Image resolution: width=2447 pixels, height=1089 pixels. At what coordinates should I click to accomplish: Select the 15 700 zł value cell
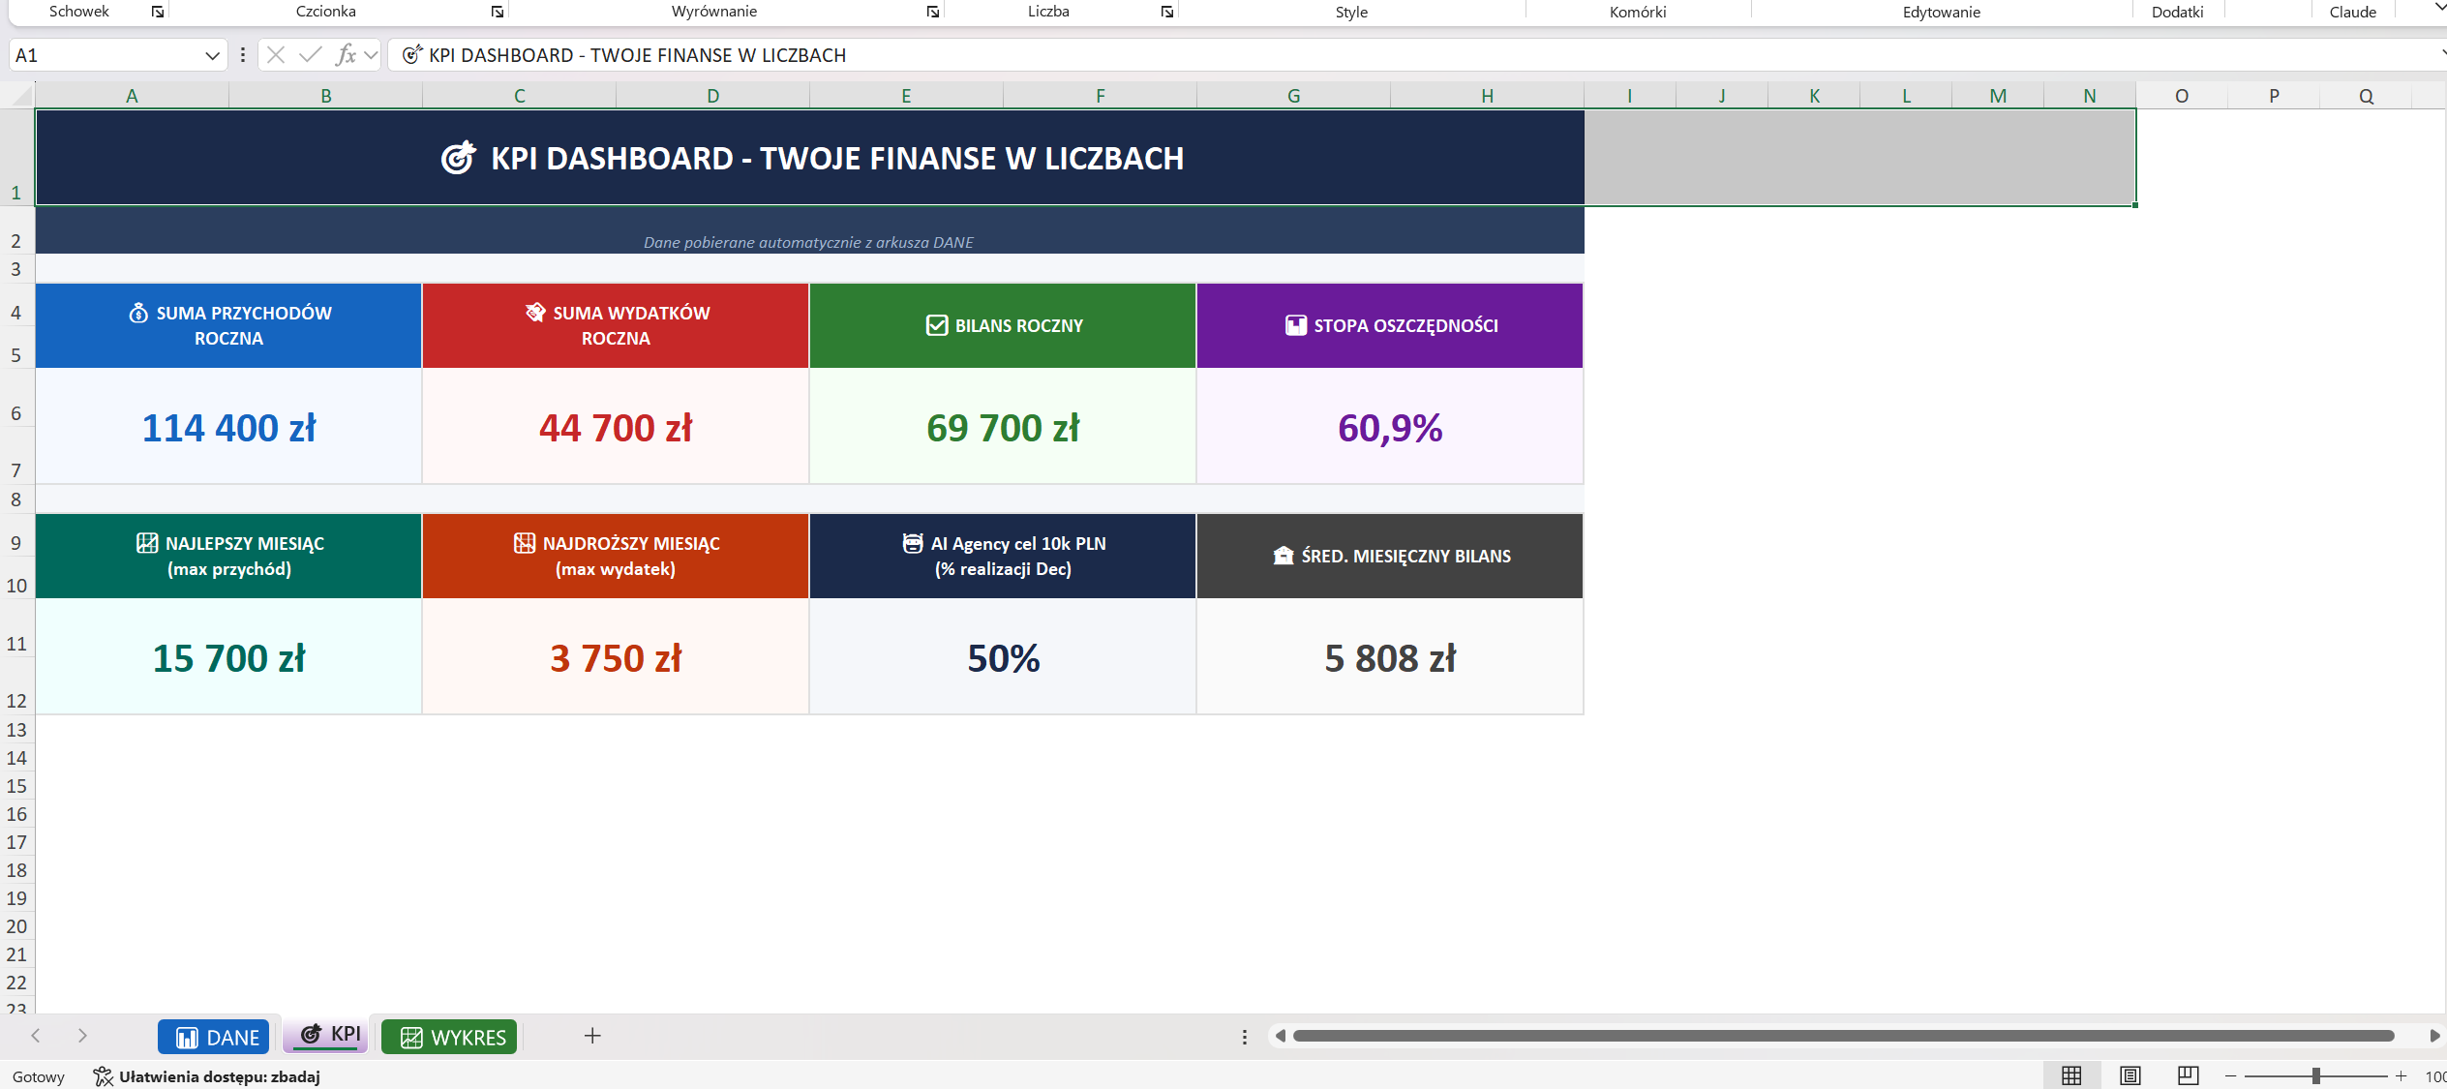(229, 656)
